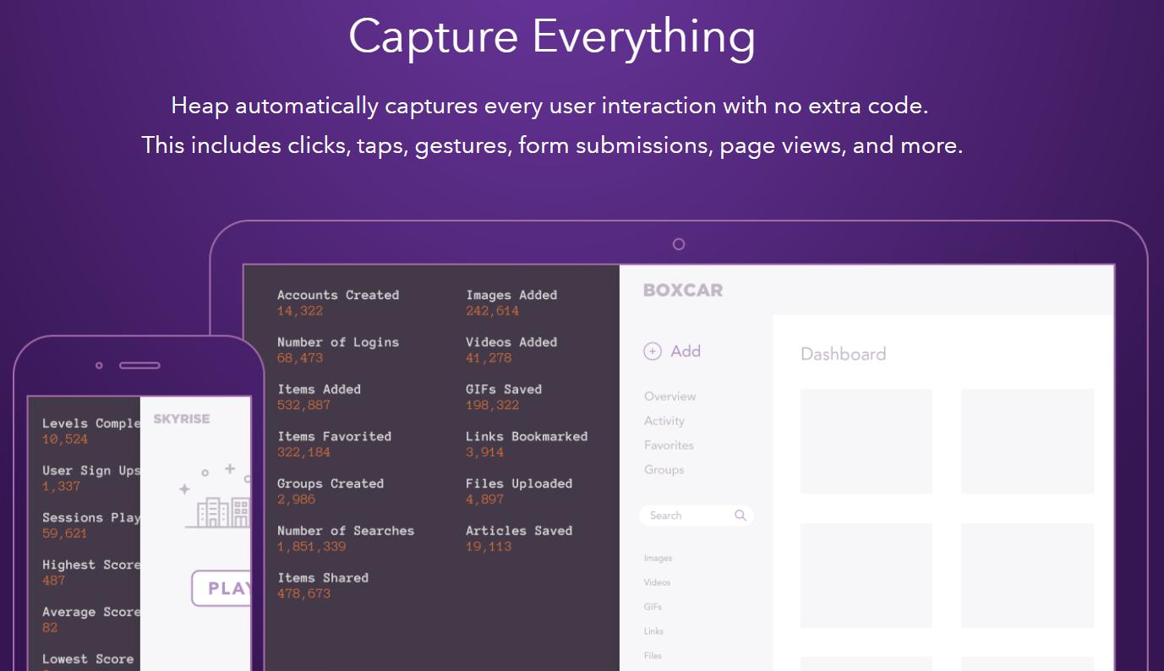Image resolution: width=1164 pixels, height=671 pixels.
Task: Click inside the Search input field
Action: click(697, 516)
